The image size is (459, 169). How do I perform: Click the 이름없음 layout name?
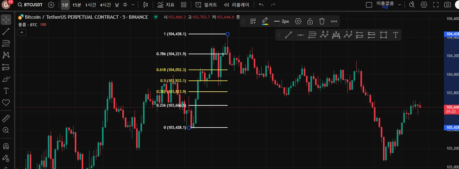385,3
